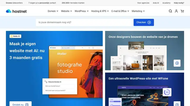Expand the E-mail & Office menu
190x106 pixels.
click(120, 11)
